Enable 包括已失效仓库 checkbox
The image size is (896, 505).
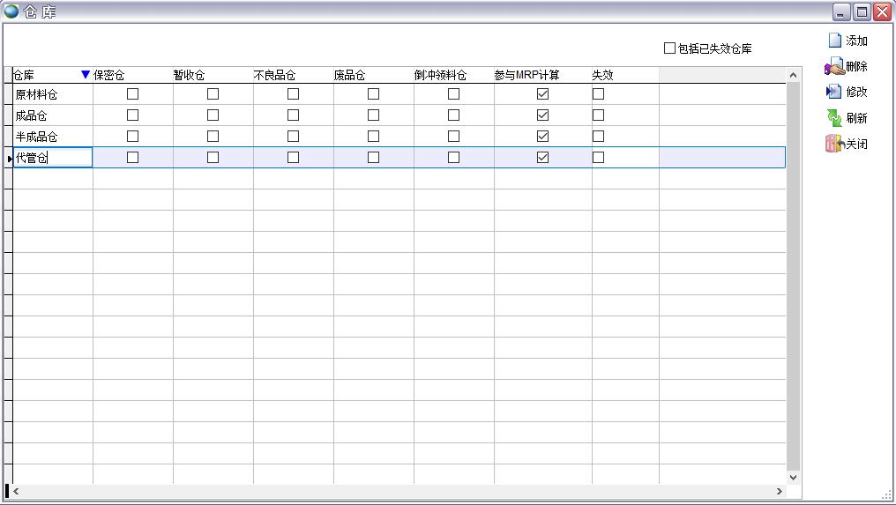[669, 48]
